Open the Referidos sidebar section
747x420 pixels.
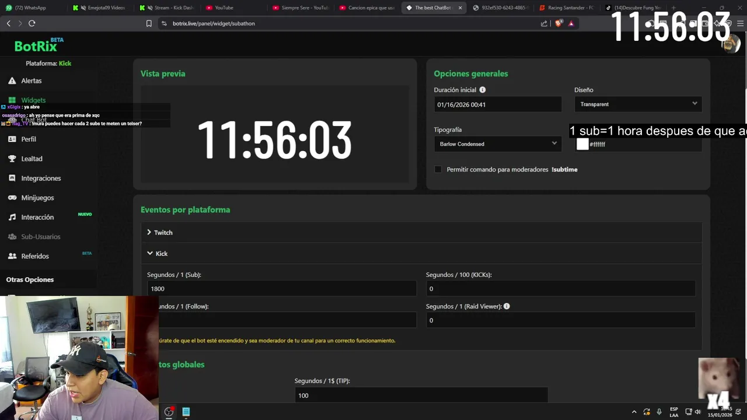coord(35,256)
